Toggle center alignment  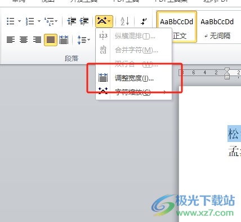[x=24, y=40]
